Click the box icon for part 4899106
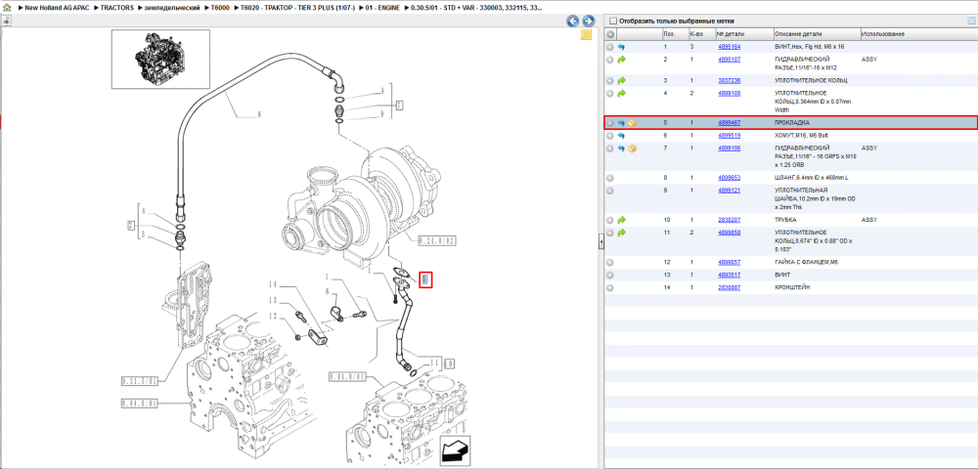The width and height of the screenshot is (978, 469). point(632,148)
